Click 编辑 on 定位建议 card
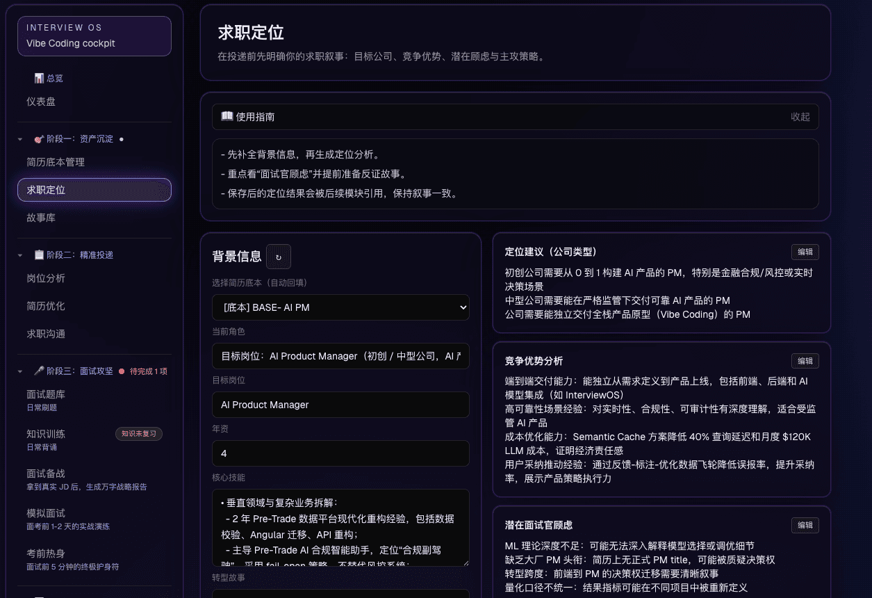Image resolution: width=872 pixels, height=598 pixels. pyautogui.click(x=805, y=252)
